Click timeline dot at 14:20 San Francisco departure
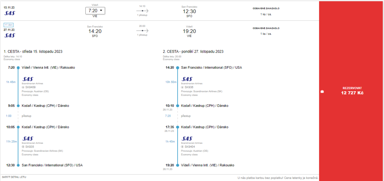This screenshot has height=181, width=384. point(178,68)
